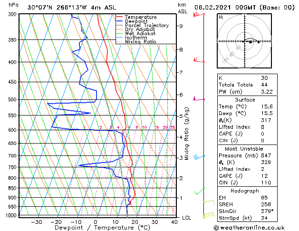This screenshot has height=231, width=299.
Task: Click the 'Dewpoint / Temperature (°C)' axis title
Action: click(x=102, y=228)
